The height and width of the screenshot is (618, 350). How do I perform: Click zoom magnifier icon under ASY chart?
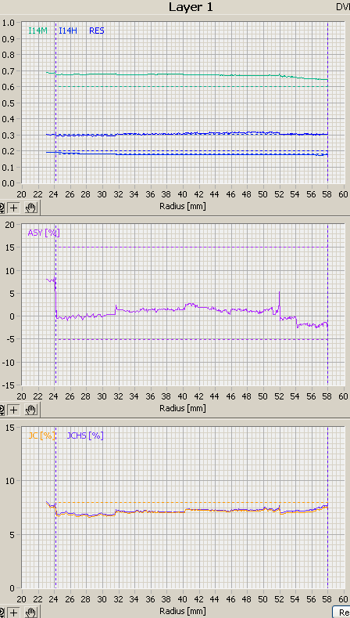coord(2,410)
